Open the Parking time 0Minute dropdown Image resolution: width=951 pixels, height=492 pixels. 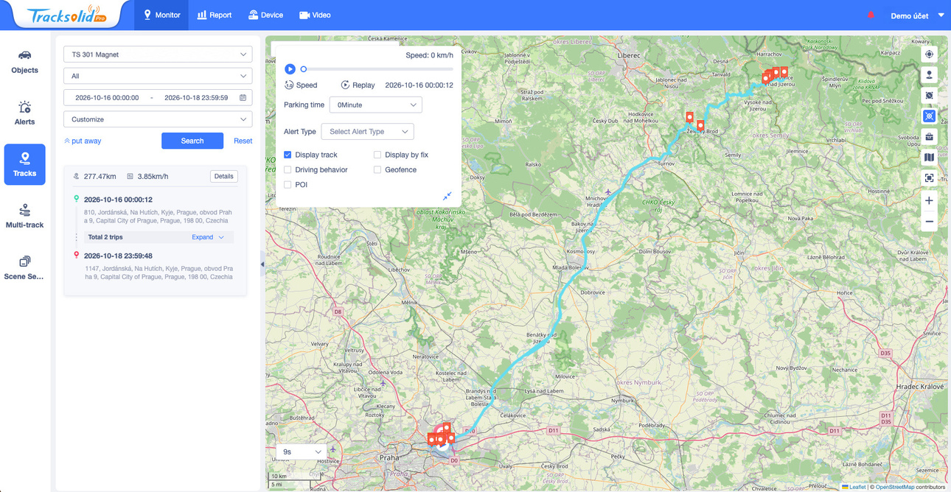pyautogui.click(x=375, y=105)
